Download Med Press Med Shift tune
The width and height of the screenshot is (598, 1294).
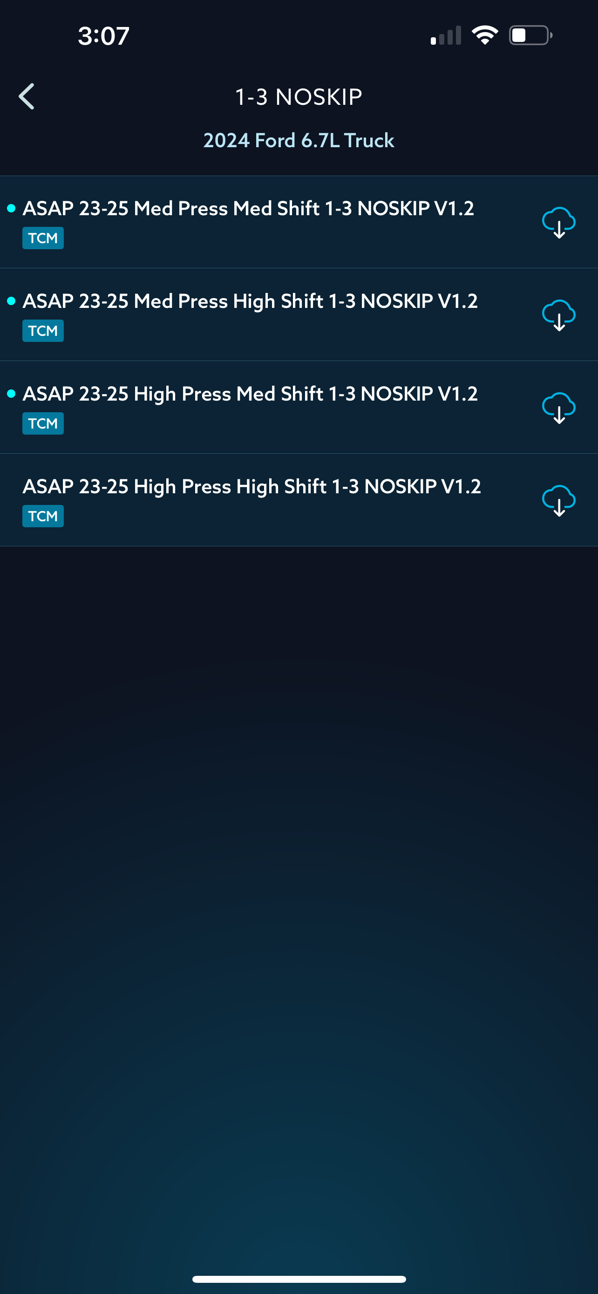558,223
